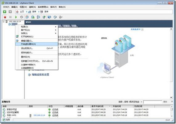Open the 清单(N) Inventory menu
The width and height of the screenshot is (176, 124).
32,7
